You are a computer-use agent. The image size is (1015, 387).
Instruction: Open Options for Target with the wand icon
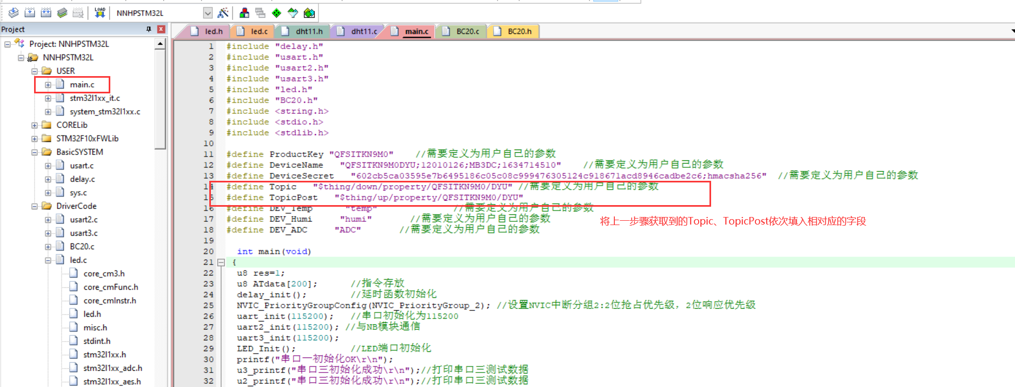pyautogui.click(x=223, y=12)
